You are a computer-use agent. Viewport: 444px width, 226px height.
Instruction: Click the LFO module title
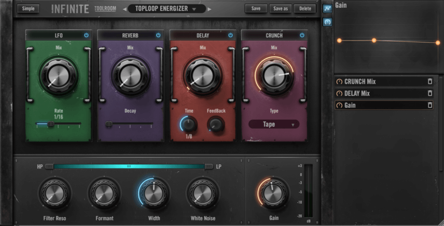(59, 36)
